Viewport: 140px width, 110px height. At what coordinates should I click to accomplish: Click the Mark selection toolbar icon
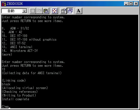[33, 11]
